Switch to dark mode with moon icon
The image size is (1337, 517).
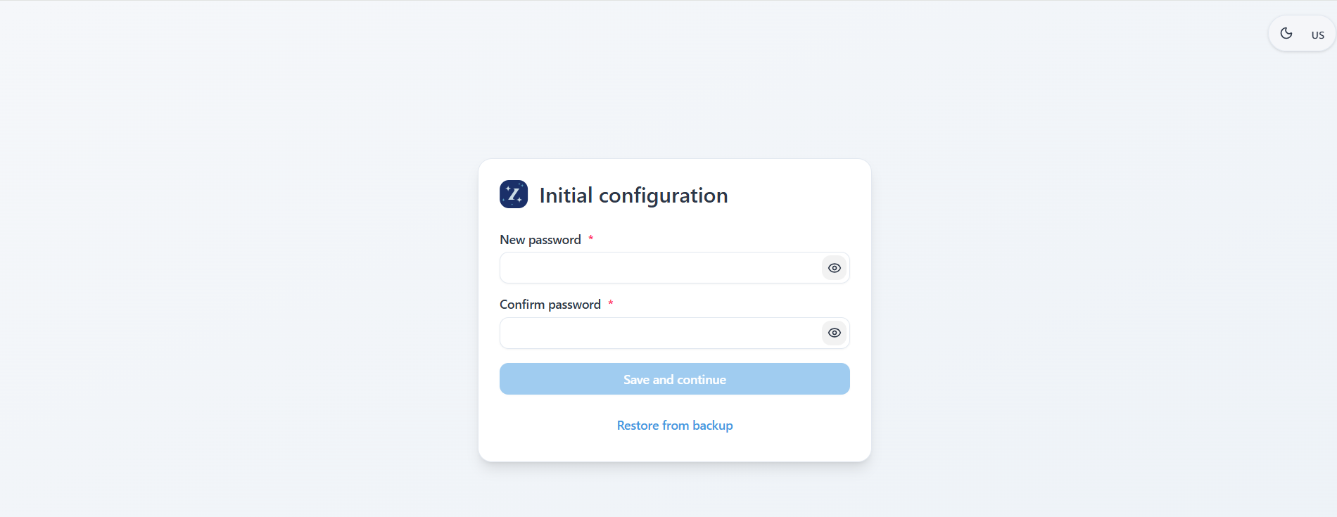pyautogui.click(x=1286, y=34)
